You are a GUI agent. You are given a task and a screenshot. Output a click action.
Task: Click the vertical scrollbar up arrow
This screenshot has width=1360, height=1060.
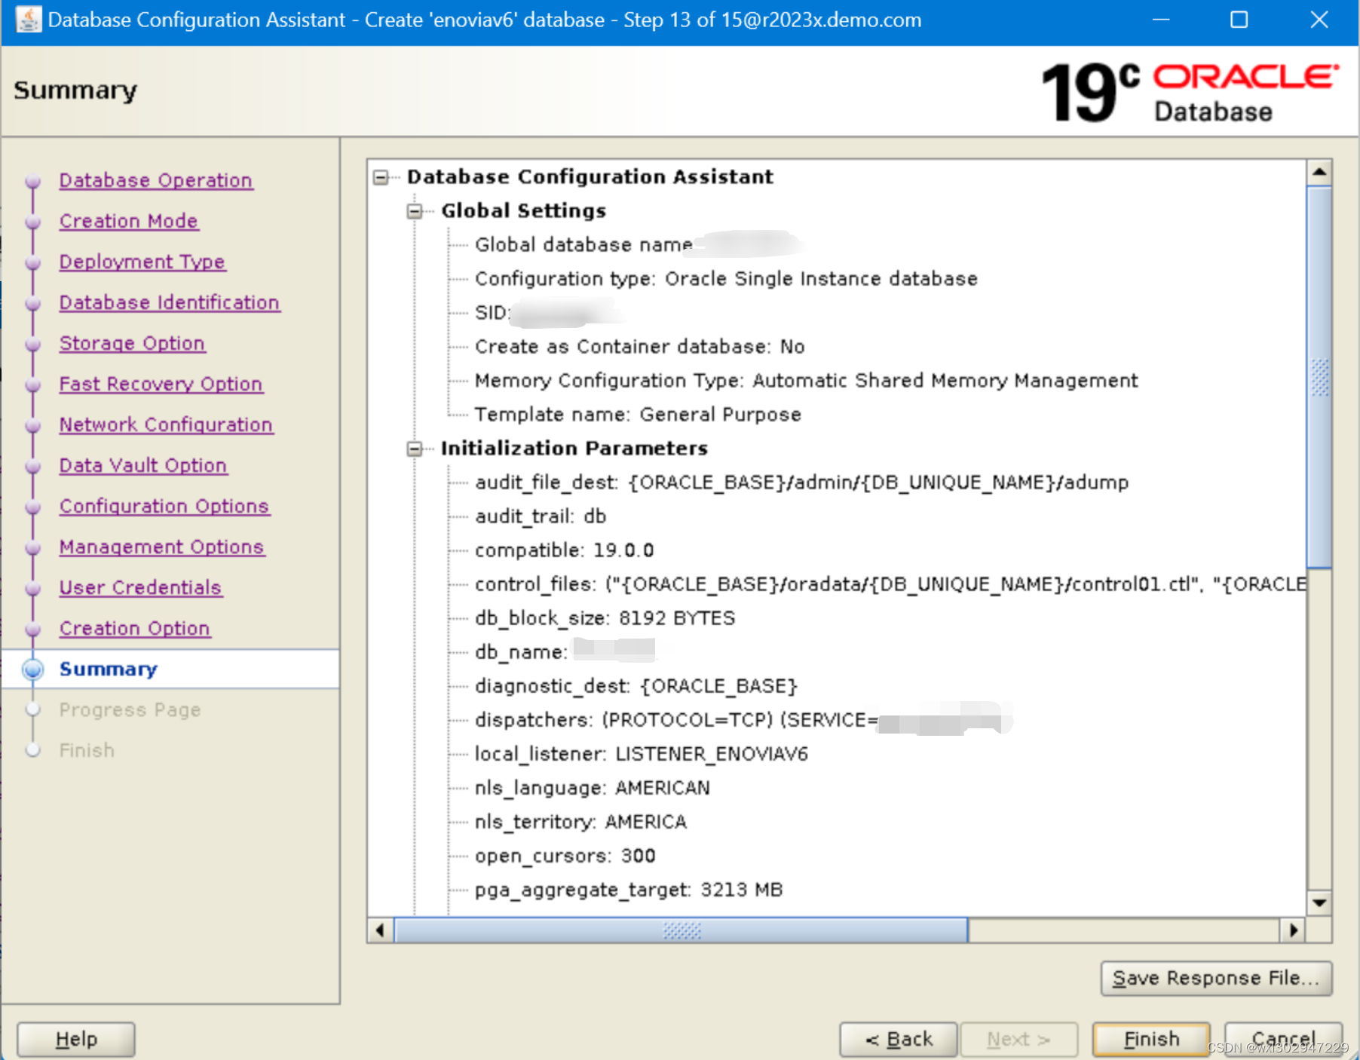1319,173
